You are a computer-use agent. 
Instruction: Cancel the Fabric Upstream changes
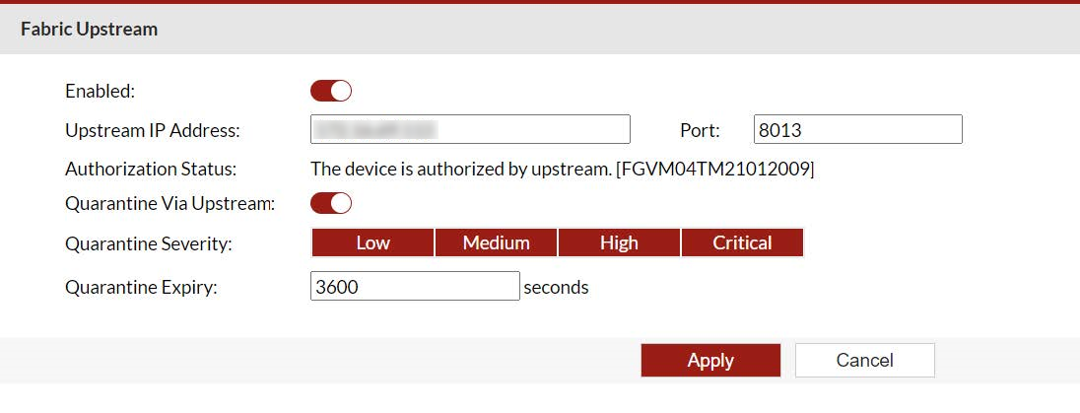(864, 361)
